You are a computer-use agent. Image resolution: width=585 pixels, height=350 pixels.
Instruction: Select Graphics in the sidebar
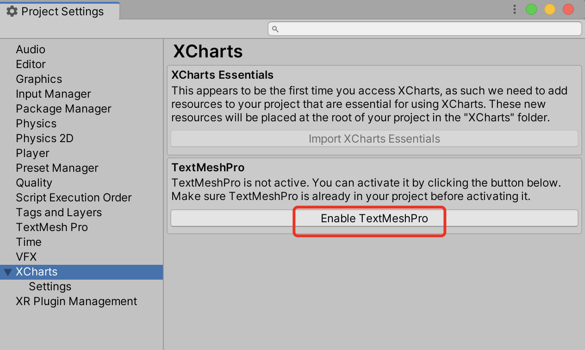[39, 79]
